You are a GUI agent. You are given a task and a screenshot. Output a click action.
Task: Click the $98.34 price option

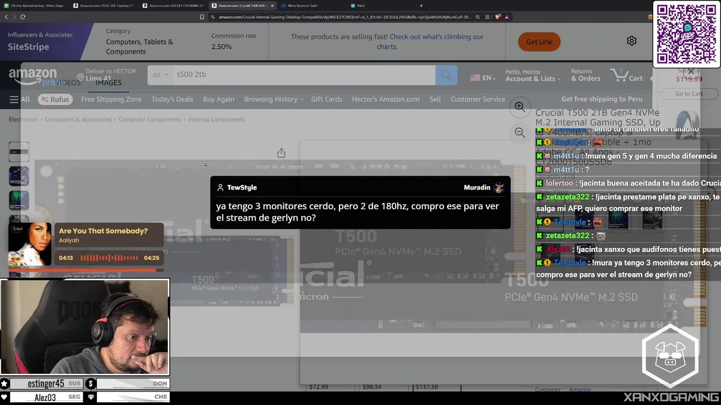[372, 387]
